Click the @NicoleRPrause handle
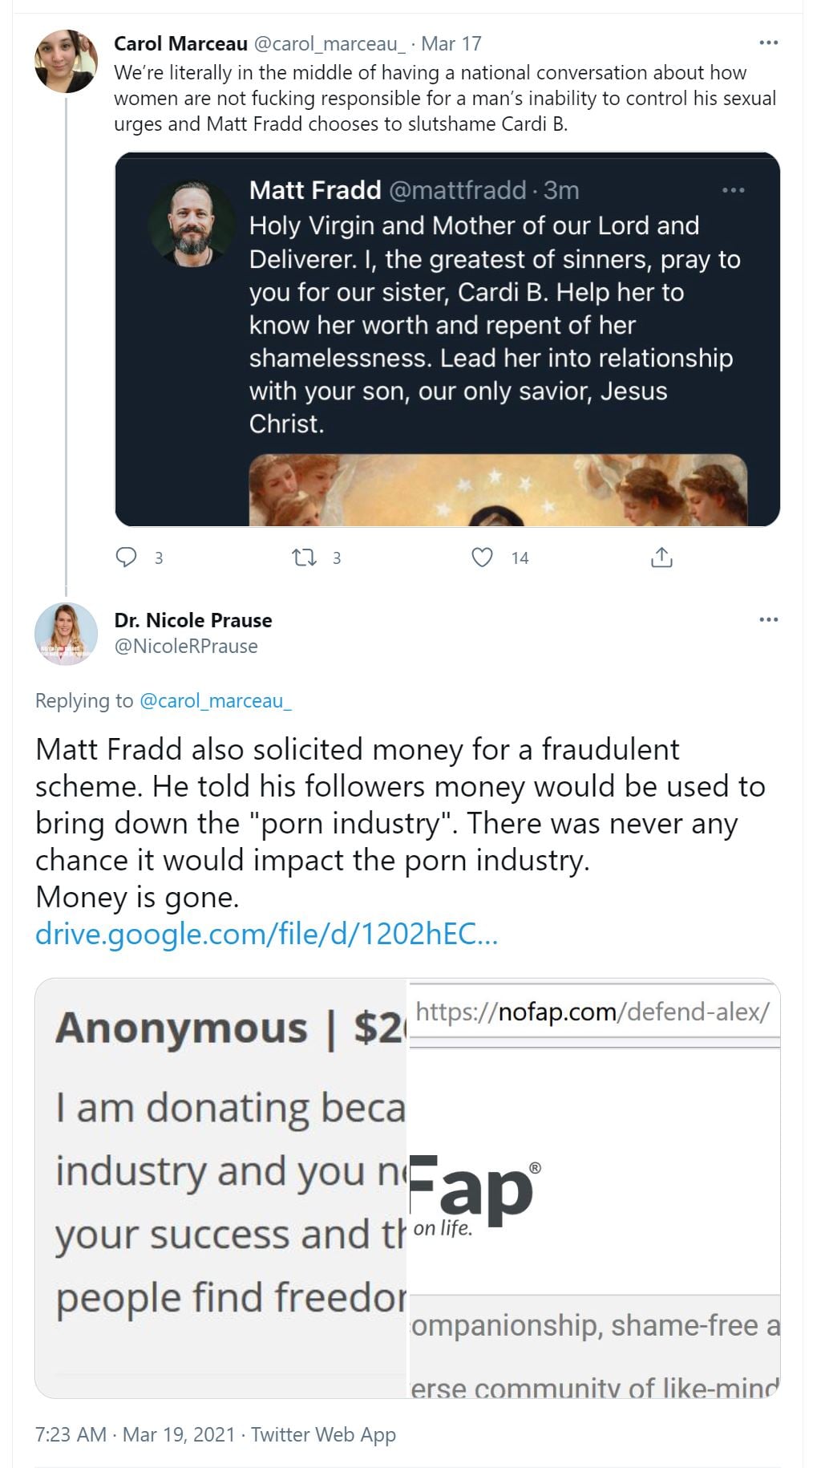817x1468 pixels. coord(186,647)
